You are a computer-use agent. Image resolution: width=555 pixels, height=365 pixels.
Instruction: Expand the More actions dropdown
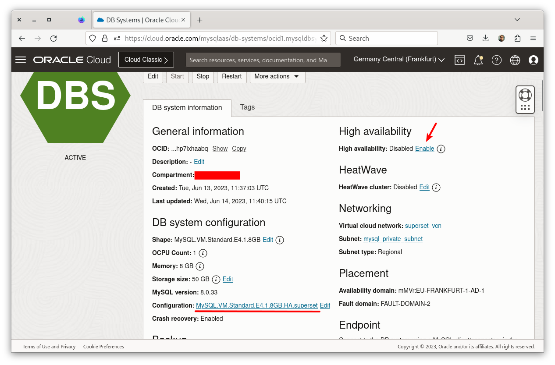click(277, 76)
